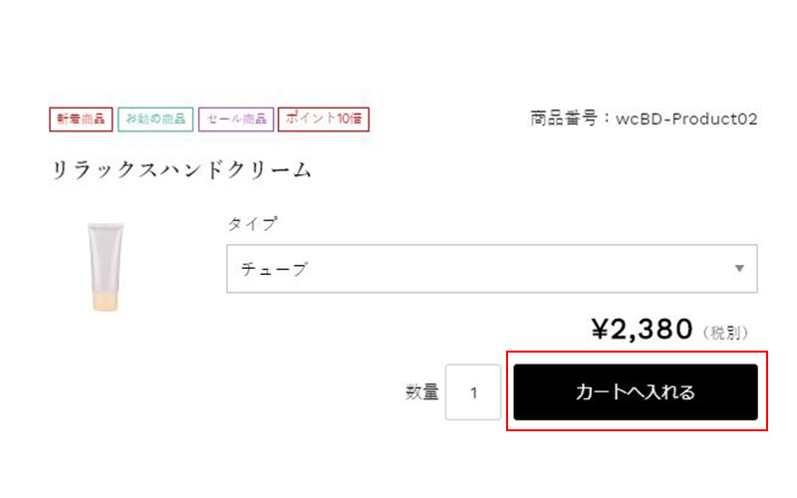Click the yen symbol in the price
This screenshot has height=498, width=797.
click(600, 329)
